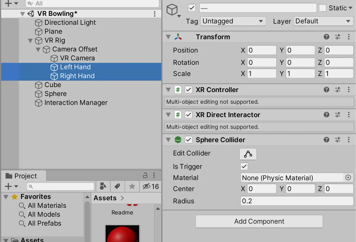This screenshot has width=356, height=242.
Task: Toggle the Project panel lock
Action: [x=145, y=176]
